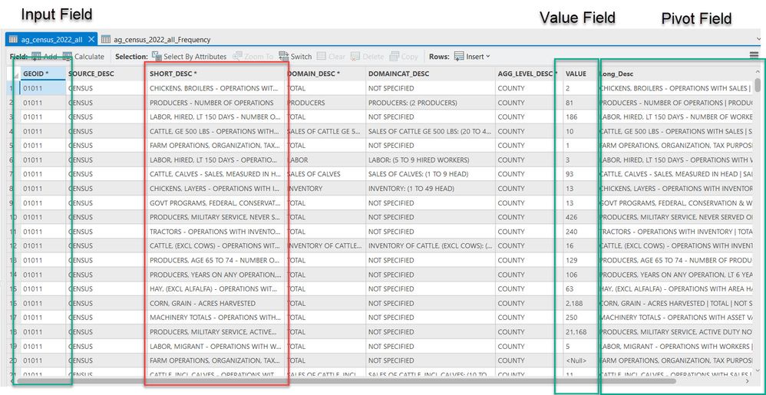766x395 pixels.
Task: Click the Copy rows icon
Action: coord(395,57)
